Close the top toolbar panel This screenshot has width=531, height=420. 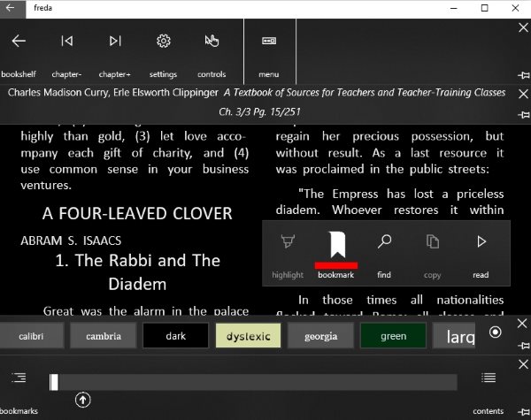(x=523, y=27)
